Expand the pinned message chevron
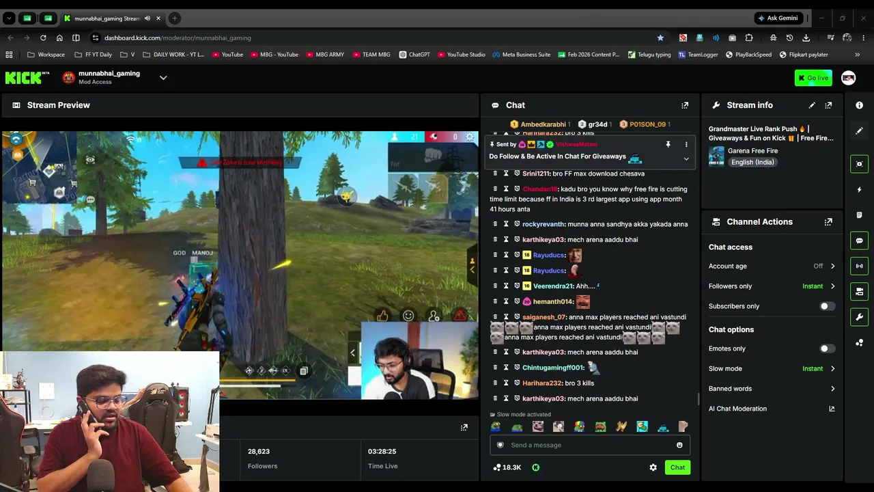This screenshot has width=874, height=492. (686, 159)
